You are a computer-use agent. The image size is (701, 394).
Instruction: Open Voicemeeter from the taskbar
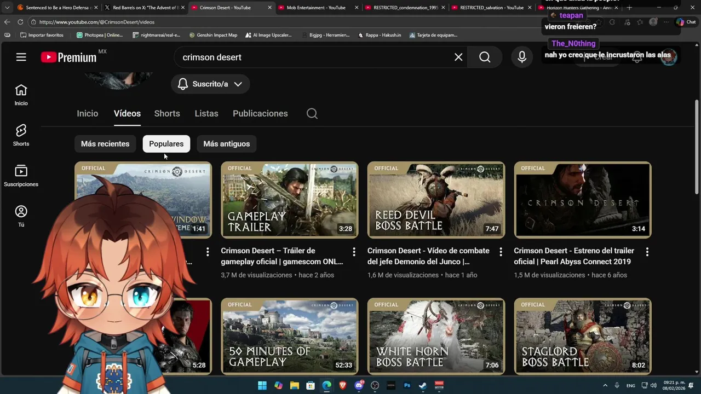point(439,385)
